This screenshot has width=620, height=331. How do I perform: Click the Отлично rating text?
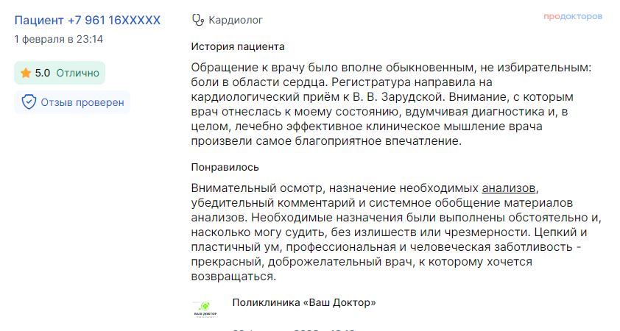(77, 73)
